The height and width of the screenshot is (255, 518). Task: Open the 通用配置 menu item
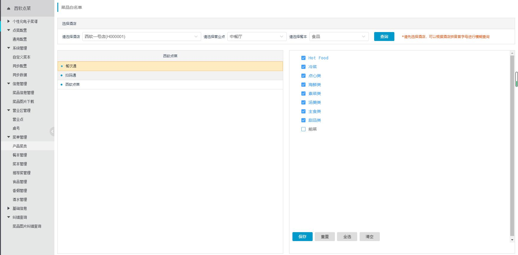point(20,39)
